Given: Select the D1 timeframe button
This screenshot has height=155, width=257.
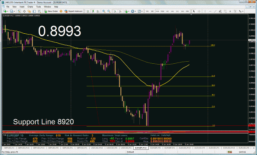Looking at the screenshot, I should [x=177, y=11].
